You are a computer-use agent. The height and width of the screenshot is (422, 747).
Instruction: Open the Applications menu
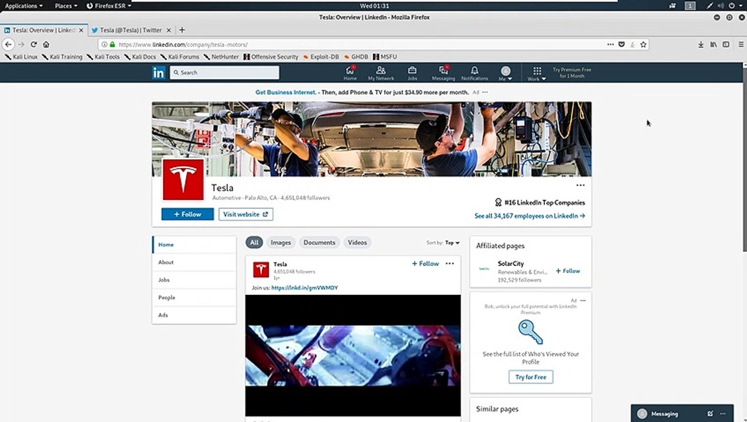(x=23, y=6)
